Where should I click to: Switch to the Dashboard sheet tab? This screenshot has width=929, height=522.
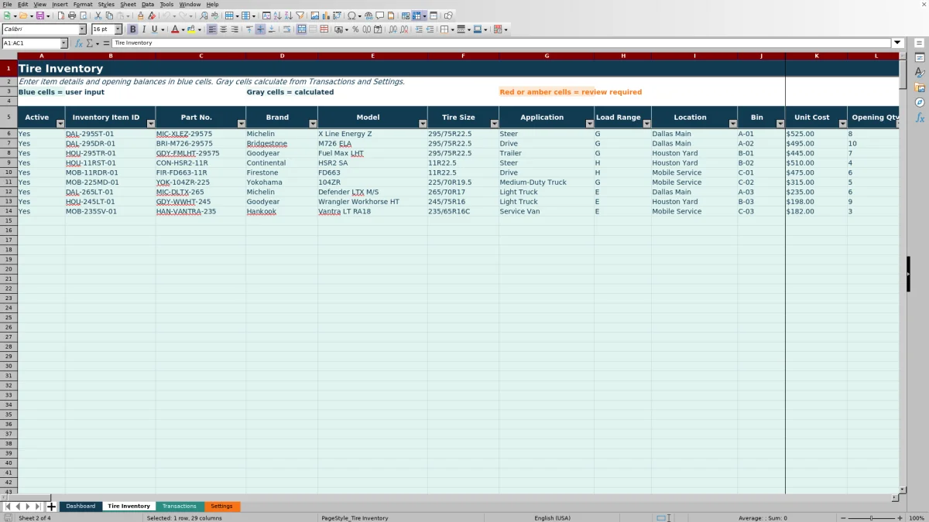81,507
